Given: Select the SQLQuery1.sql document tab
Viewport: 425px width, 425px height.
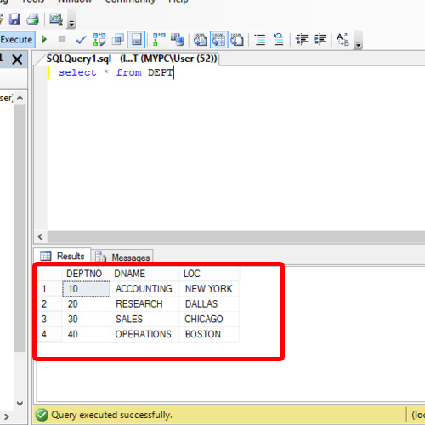Looking at the screenshot, I should (x=132, y=59).
